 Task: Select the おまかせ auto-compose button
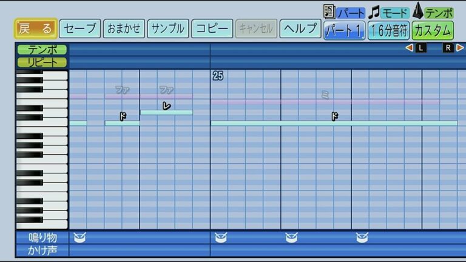tap(124, 29)
